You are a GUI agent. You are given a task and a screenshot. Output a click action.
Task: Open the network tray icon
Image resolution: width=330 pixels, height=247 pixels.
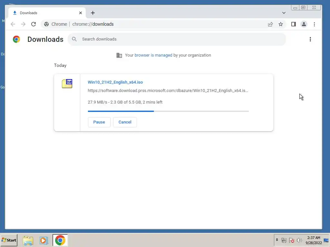click(x=284, y=240)
